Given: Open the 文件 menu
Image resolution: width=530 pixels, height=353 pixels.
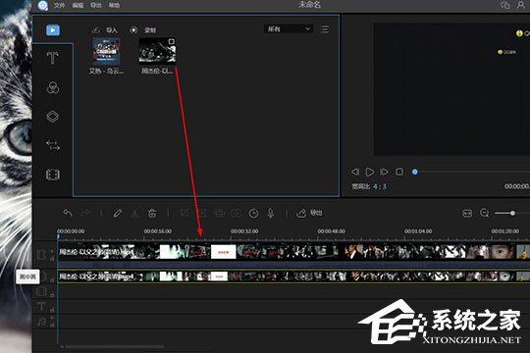Looking at the screenshot, I should point(60,6).
